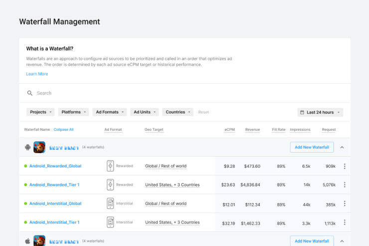Click Add New Waterfall for Android app
The image size is (369, 246).
coord(312,147)
